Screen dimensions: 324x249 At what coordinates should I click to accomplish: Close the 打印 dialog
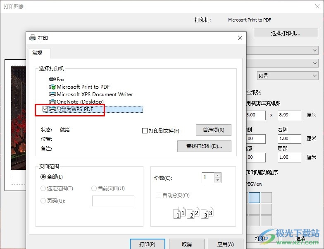[240, 38]
